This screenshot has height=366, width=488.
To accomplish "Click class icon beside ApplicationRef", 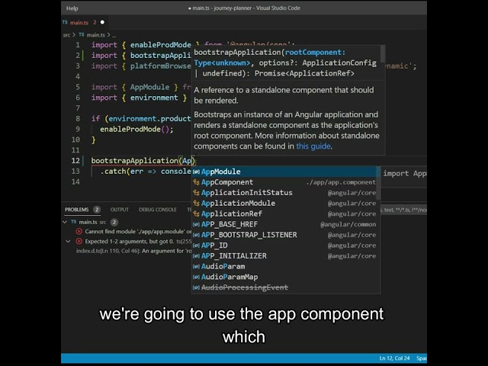I will click(x=196, y=214).
